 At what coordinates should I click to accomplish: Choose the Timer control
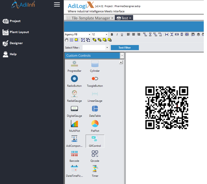(95, 171)
